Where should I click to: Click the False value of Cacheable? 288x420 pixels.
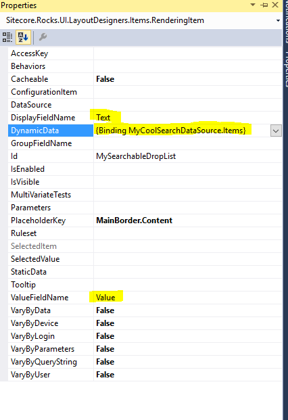(105, 79)
